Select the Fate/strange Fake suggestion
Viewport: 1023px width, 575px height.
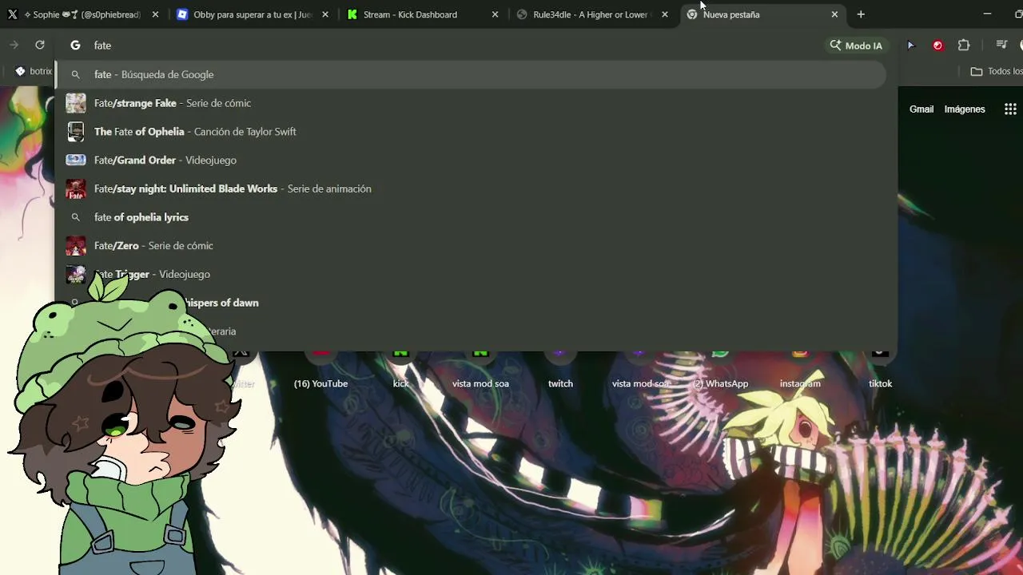(471, 103)
